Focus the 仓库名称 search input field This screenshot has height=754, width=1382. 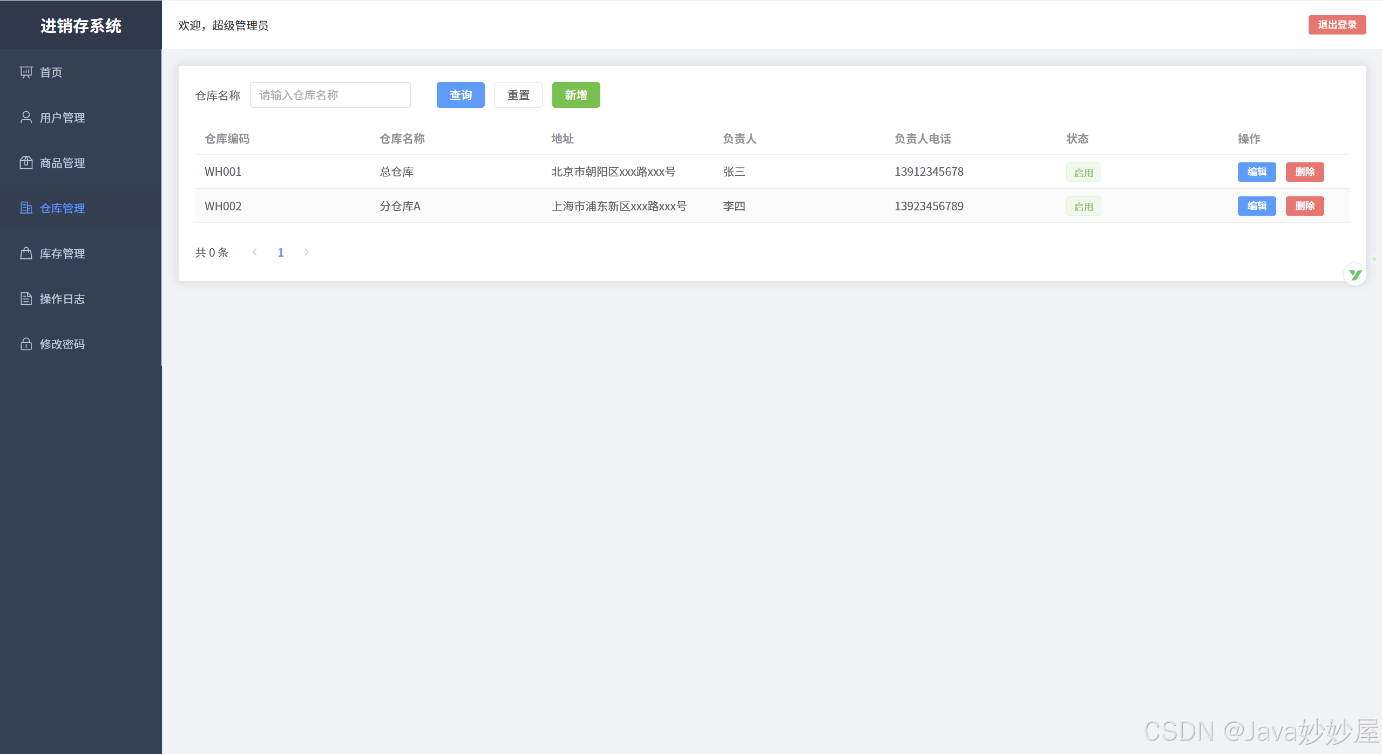click(330, 95)
